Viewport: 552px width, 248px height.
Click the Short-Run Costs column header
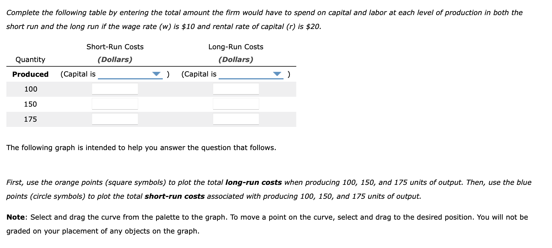(x=115, y=47)
